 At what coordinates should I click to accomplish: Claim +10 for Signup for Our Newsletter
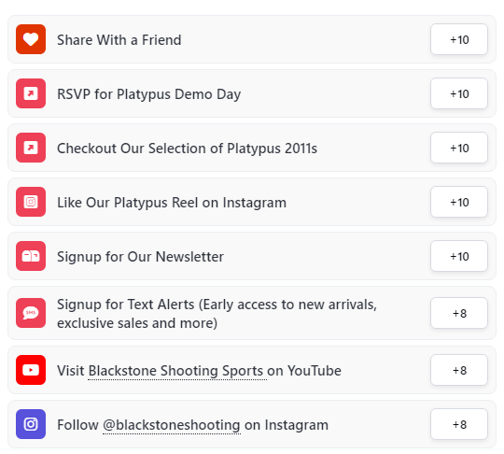point(459,256)
